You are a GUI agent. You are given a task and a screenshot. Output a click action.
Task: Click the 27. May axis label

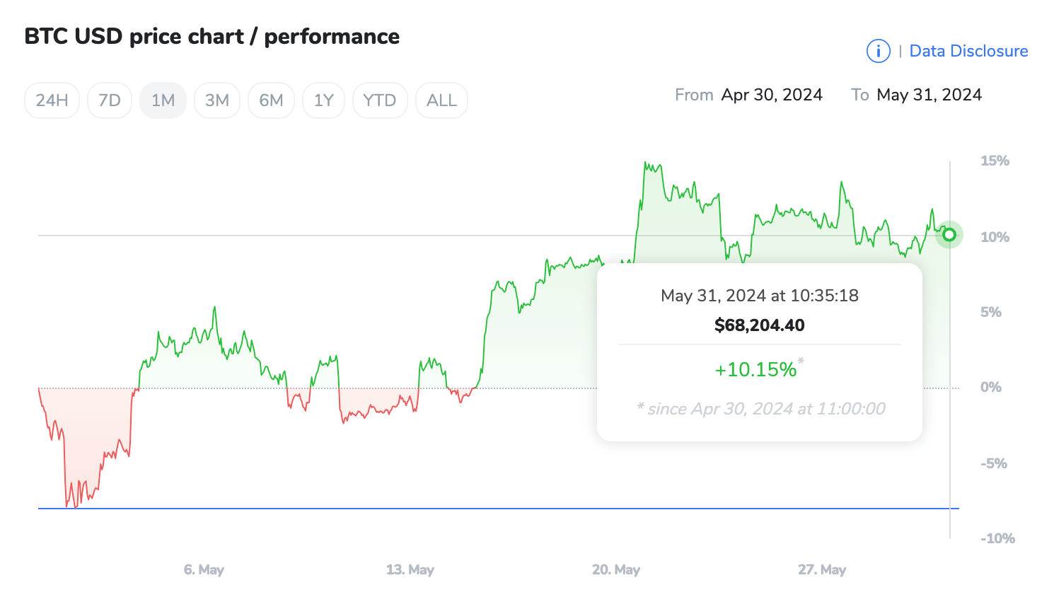pyautogui.click(x=822, y=569)
